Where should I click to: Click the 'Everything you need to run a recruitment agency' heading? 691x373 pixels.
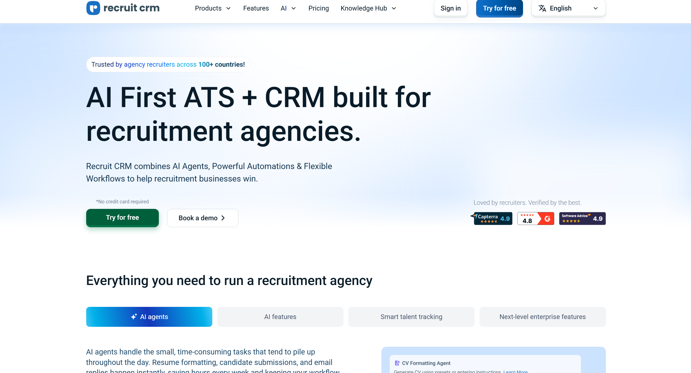coord(229,281)
